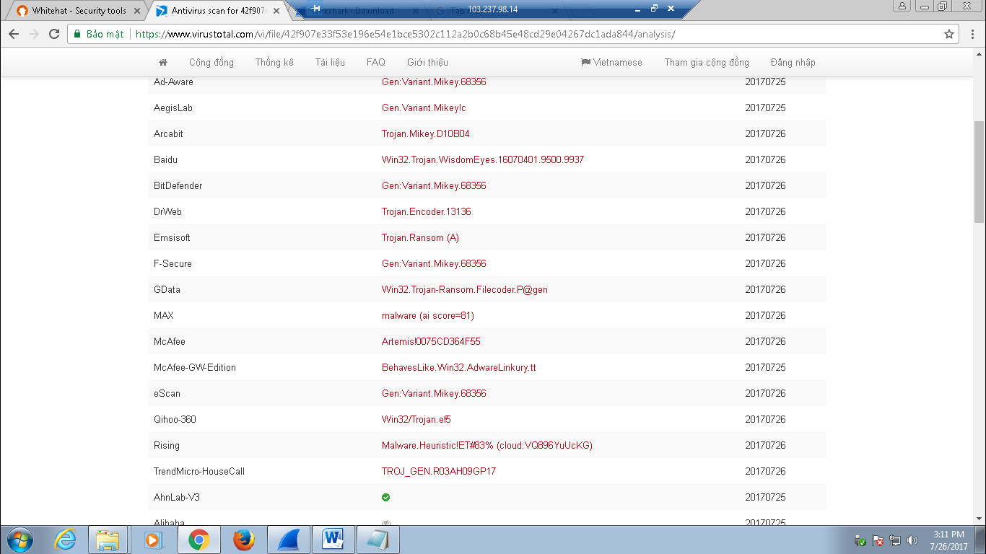This screenshot has width=986, height=554.
Task: Click the secure padlock 'Bảo mật' indicator
Action: coord(99,34)
